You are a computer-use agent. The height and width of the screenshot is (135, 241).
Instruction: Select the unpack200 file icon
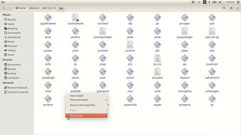pos(130,99)
